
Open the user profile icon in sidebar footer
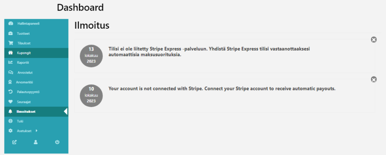click(36, 142)
